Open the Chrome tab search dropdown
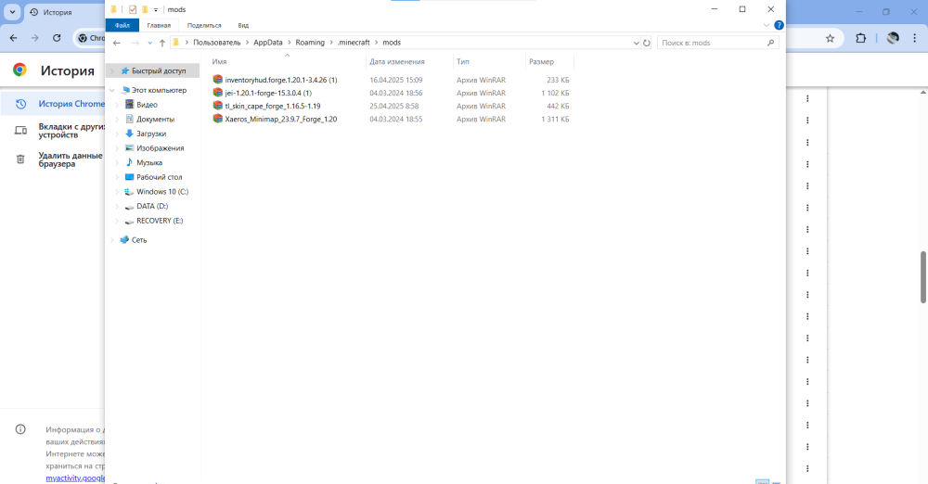Image resolution: width=928 pixels, height=484 pixels. click(12, 12)
